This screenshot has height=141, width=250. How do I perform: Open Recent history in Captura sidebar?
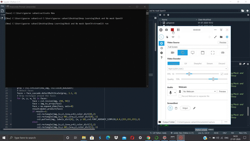click(x=162, y=48)
